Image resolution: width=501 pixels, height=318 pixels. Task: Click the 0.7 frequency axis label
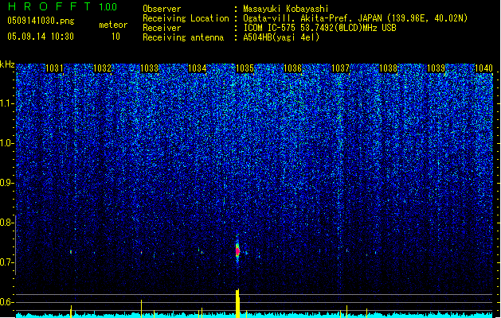coord(7,262)
